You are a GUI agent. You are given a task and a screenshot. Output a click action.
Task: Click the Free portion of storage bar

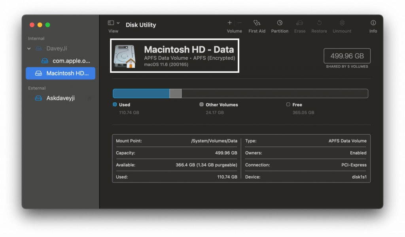[274, 93]
